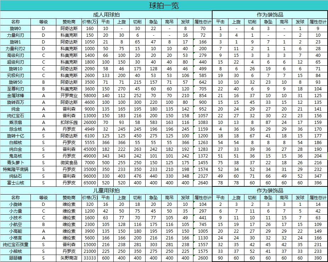Click the 小高能 name cell
The image size is (328, 262).
pyautogui.click(x=16, y=231)
